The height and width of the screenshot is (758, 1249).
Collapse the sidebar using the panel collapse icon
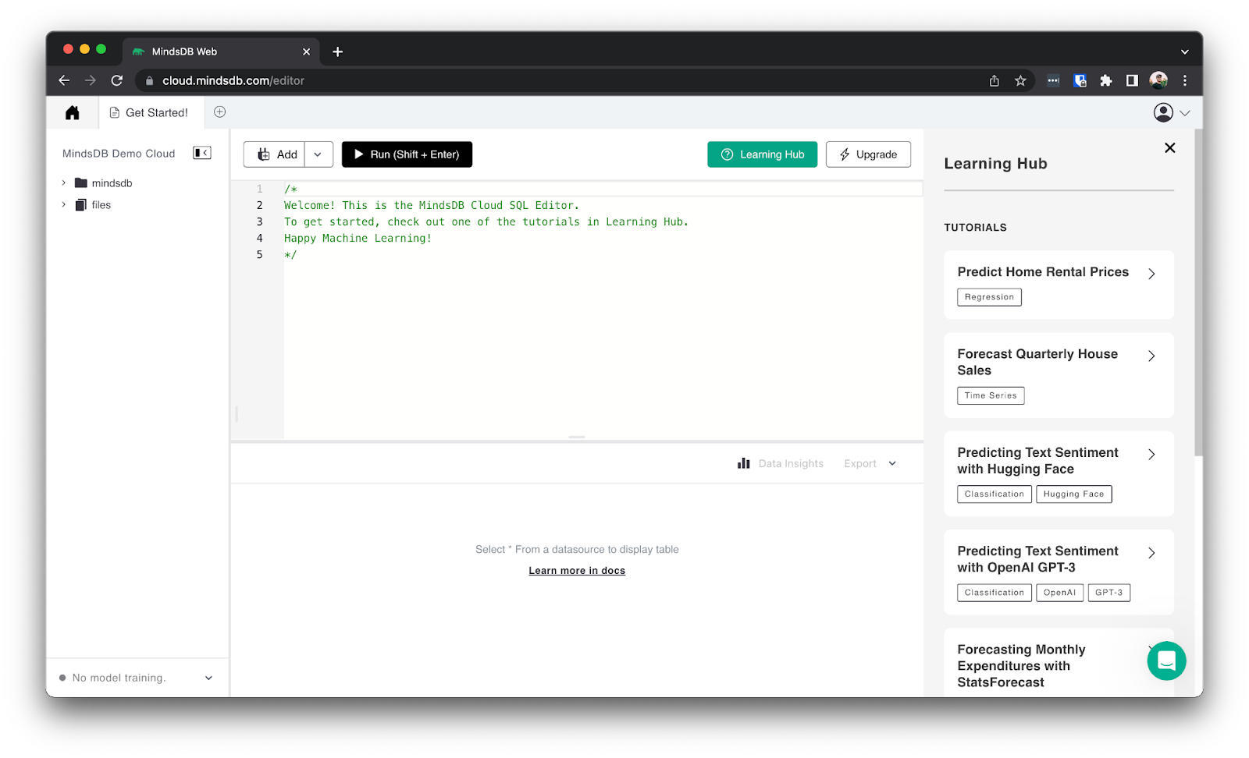[201, 153]
